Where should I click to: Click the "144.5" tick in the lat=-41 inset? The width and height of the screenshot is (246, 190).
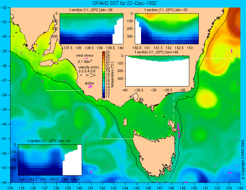[x=75, y=179]
